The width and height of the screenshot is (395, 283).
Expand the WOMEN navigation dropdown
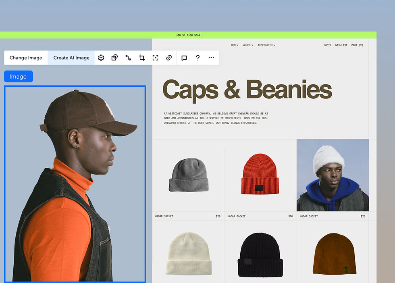coord(247,45)
